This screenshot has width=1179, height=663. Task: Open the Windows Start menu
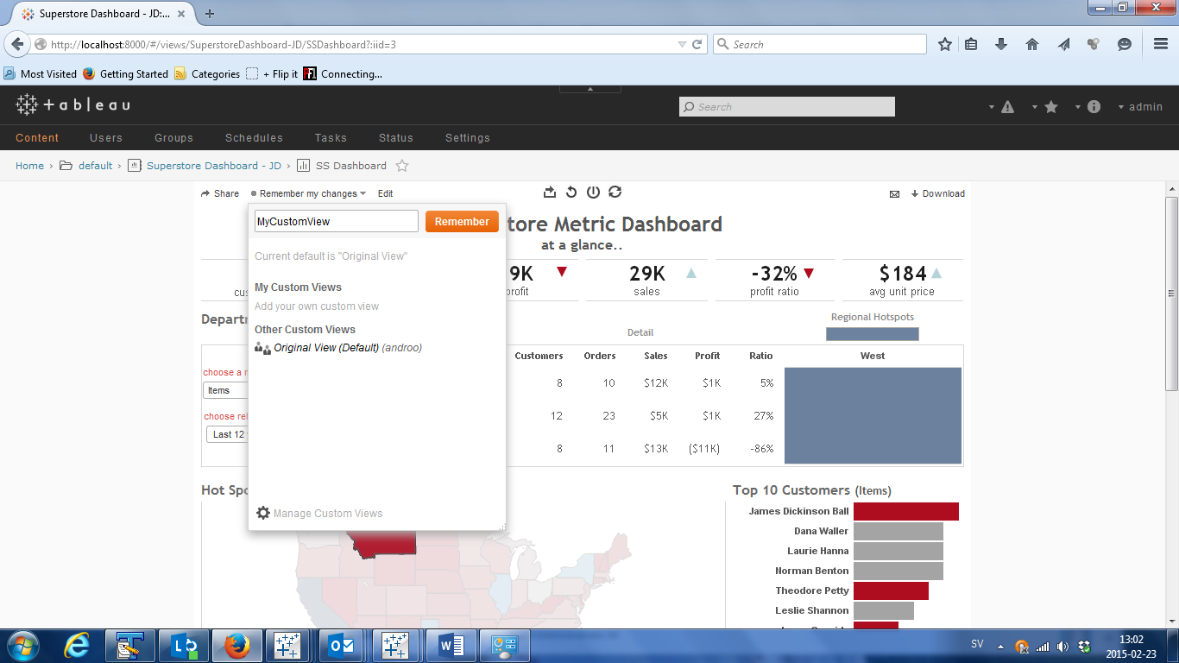coord(23,645)
